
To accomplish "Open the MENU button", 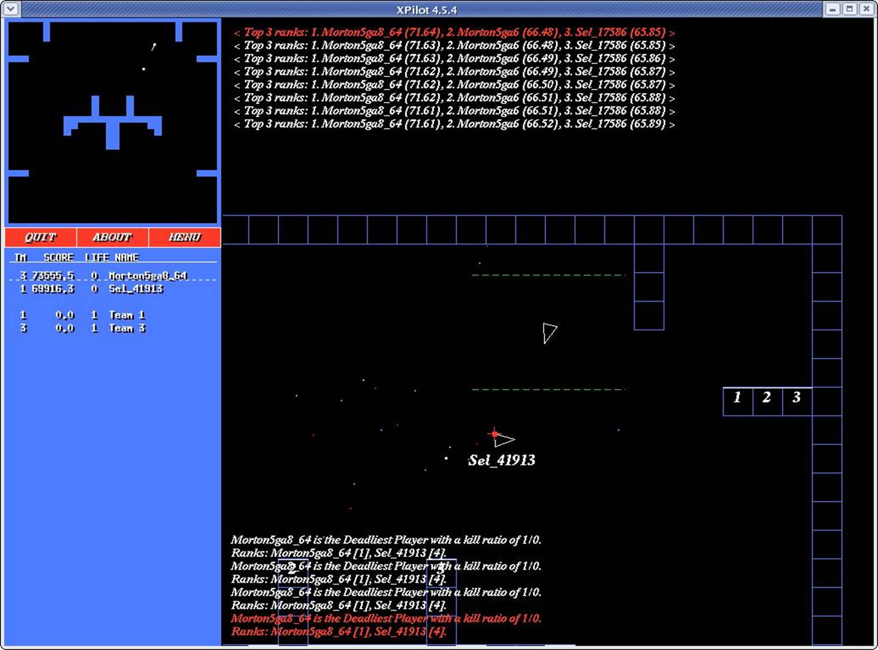I will pyautogui.click(x=185, y=237).
